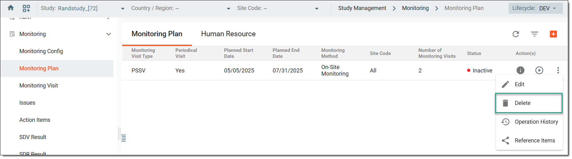Viewport: 572px width, 159px height.
Task: Click the share icon for Reference Items
Action: click(505, 141)
